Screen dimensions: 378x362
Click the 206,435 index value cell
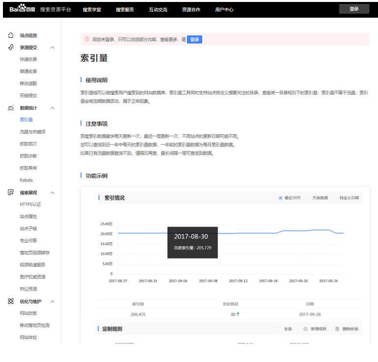click(138, 314)
